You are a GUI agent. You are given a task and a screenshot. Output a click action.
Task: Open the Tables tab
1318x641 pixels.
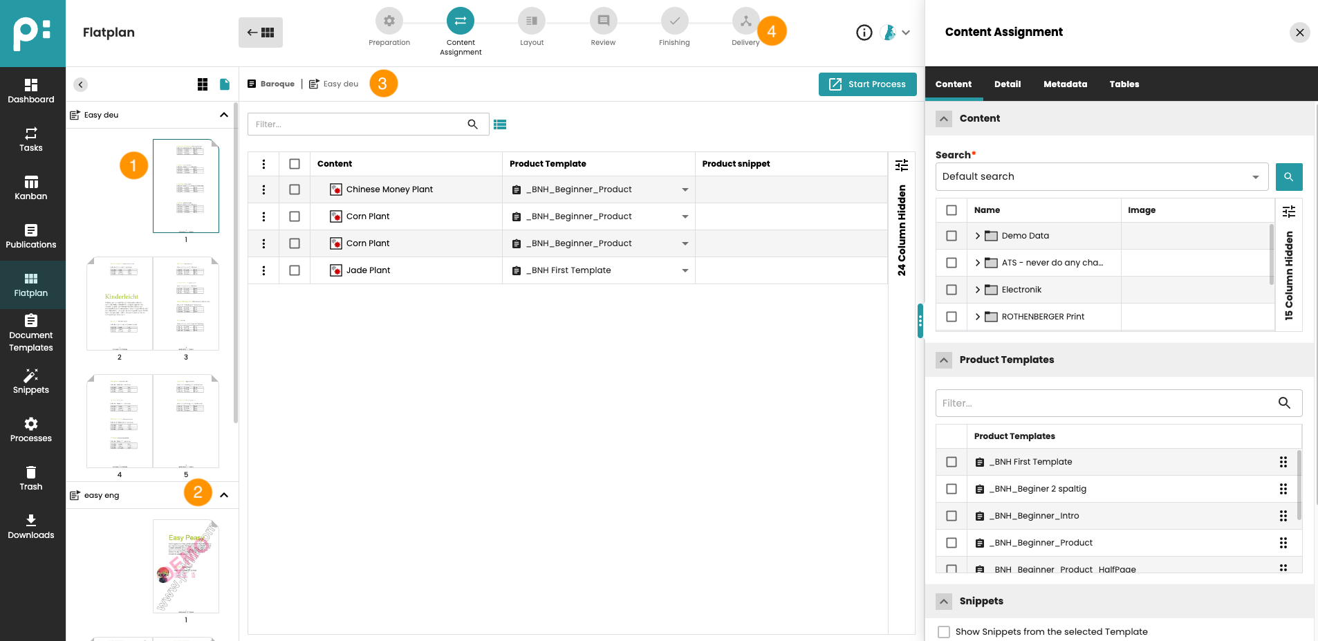point(1124,84)
